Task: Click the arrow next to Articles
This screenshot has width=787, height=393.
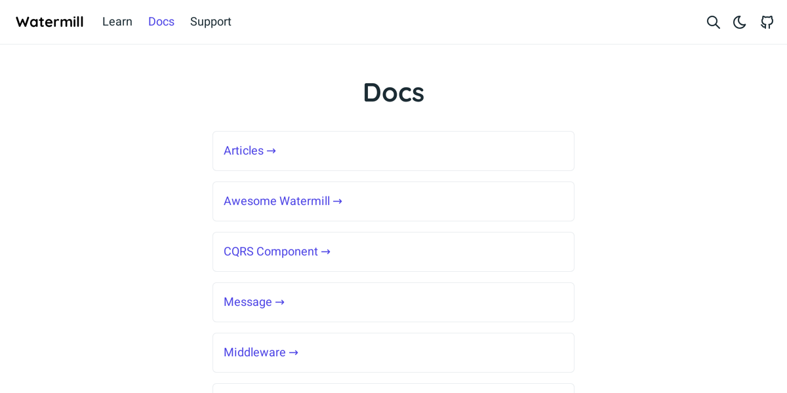Action: coord(272,151)
